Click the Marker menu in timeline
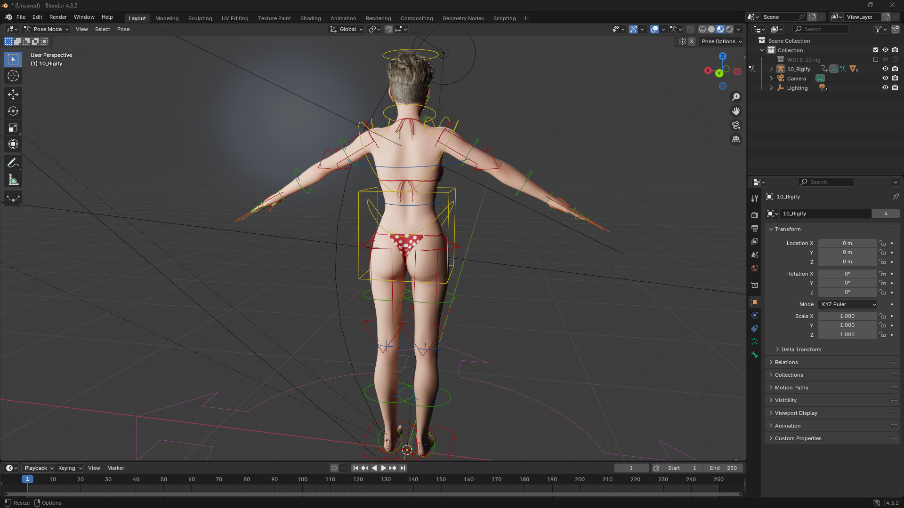The height and width of the screenshot is (508, 904). point(116,468)
